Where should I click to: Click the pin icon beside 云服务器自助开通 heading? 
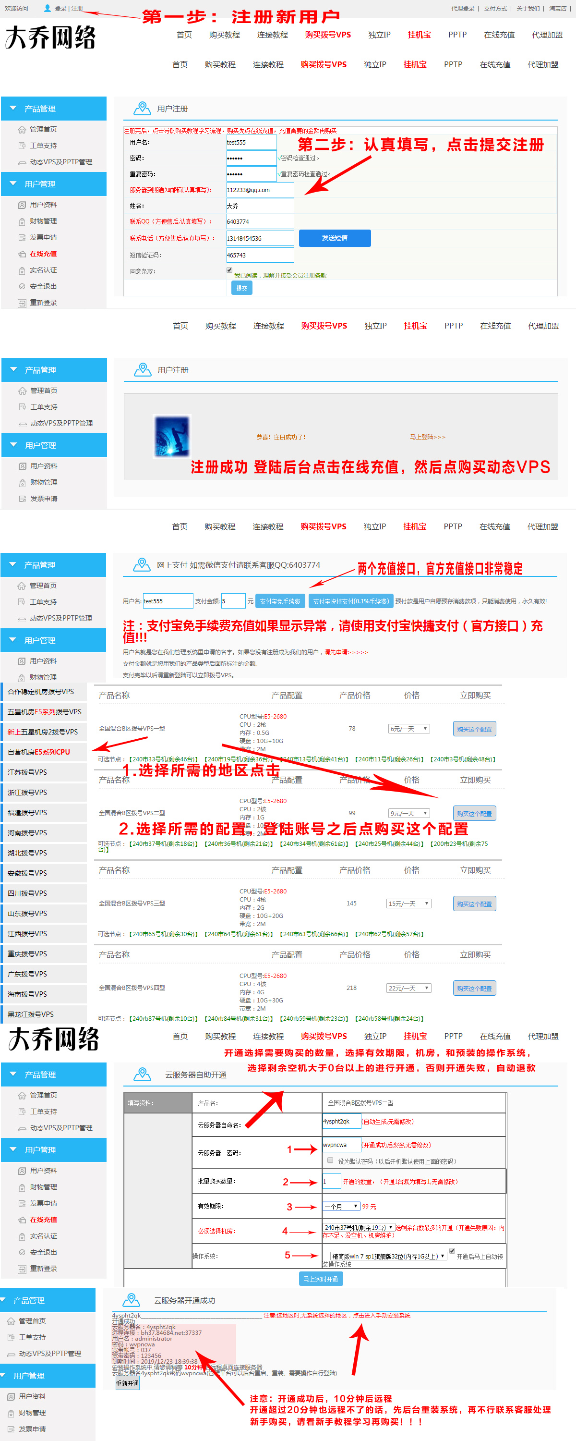(x=143, y=1074)
